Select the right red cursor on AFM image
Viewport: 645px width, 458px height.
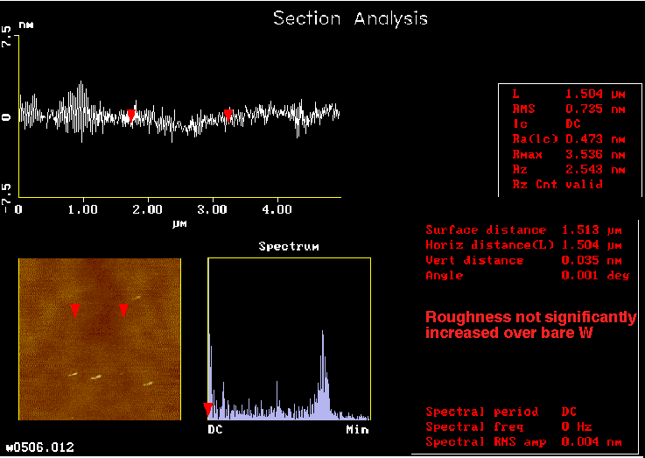[123, 311]
